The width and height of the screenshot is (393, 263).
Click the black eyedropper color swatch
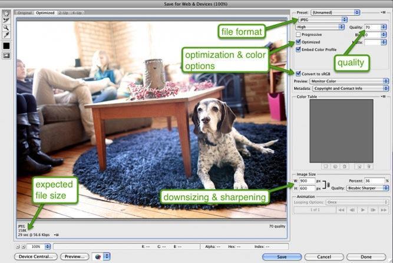click(x=6, y=45)
